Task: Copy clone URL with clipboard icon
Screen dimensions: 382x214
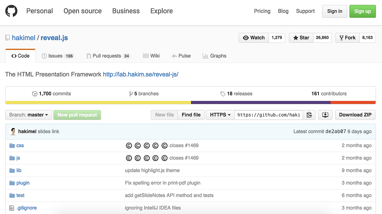Action: 309,115
